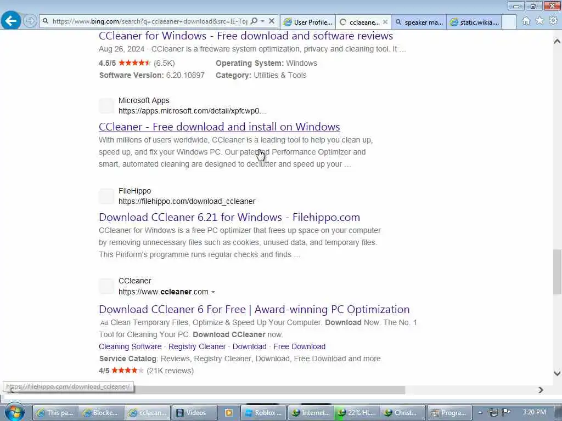Open 'Download CCleaner 6.21 for Windows' Filehippo link
The image size is (562, 421).
coord(229,217)
